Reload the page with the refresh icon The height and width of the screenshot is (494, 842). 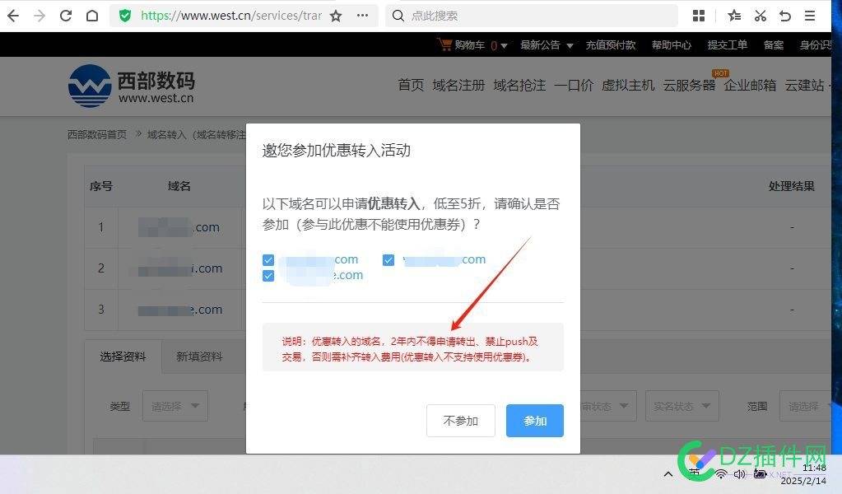click(66, 16)
